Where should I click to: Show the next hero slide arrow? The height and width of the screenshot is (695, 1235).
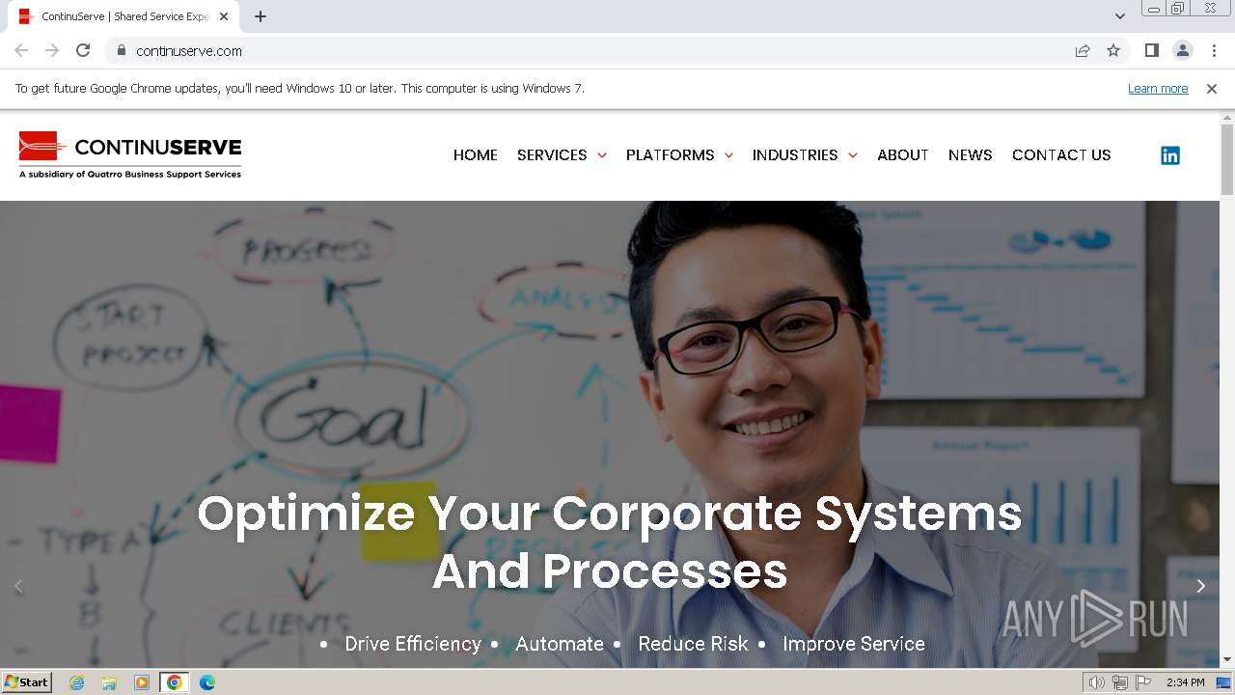click(x=1200, y=586)
